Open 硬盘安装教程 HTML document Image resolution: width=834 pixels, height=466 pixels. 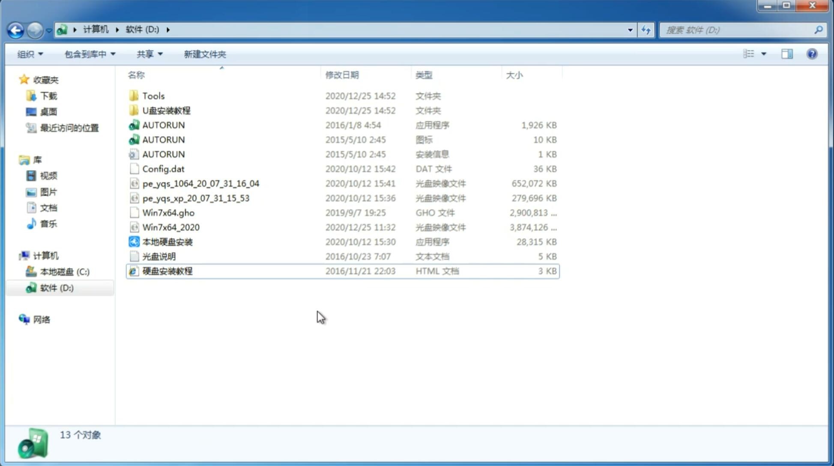pyautogui.click(x=167, y=271)
